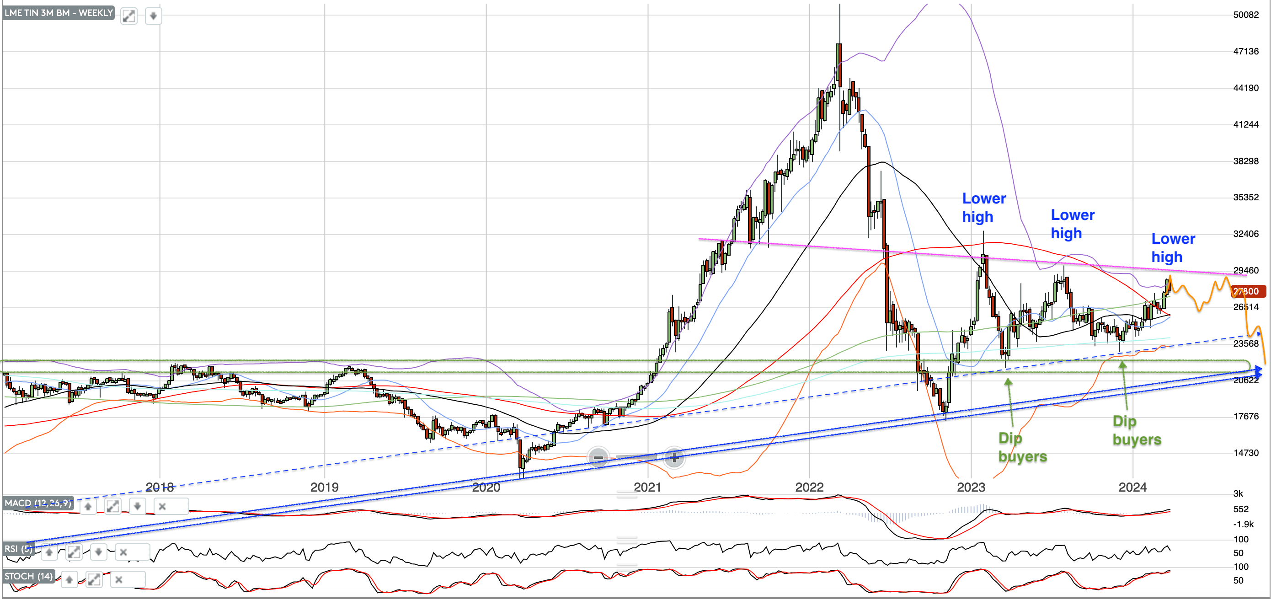Select the MACD (12,26,9) label

(x=37, y=504)
